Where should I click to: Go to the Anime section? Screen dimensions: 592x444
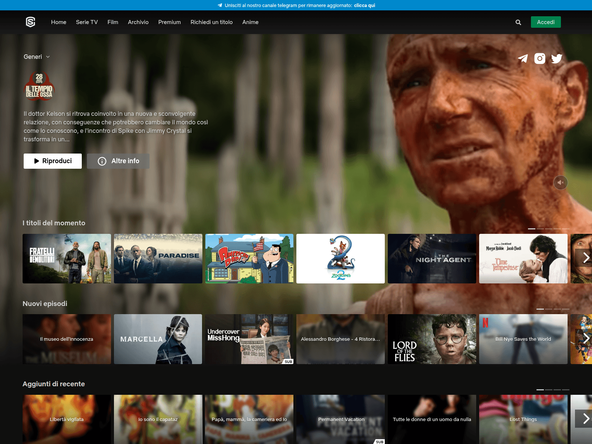[250, 22]
